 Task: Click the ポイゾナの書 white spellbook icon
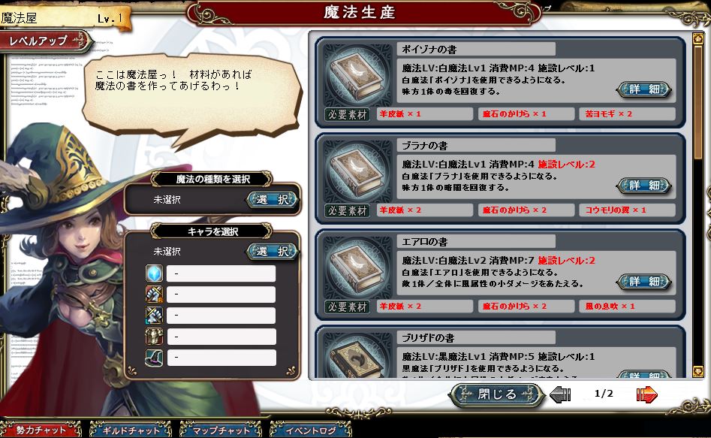(357, 75)
